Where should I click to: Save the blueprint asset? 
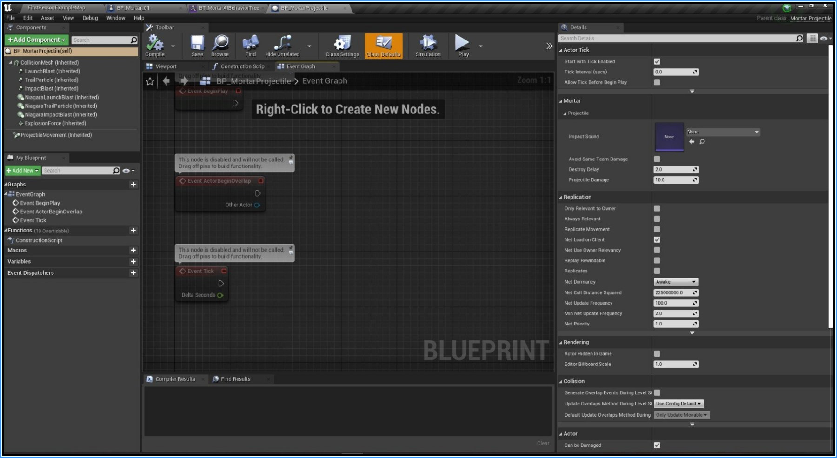point(197,46)
